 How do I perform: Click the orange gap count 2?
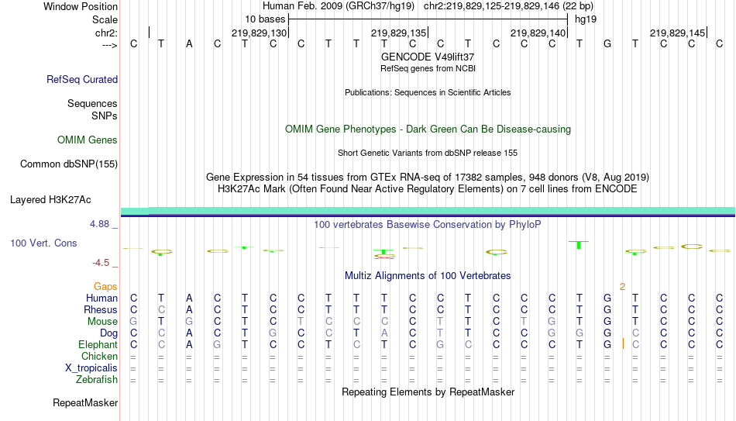pyautogui.click(x=622, y=287)
